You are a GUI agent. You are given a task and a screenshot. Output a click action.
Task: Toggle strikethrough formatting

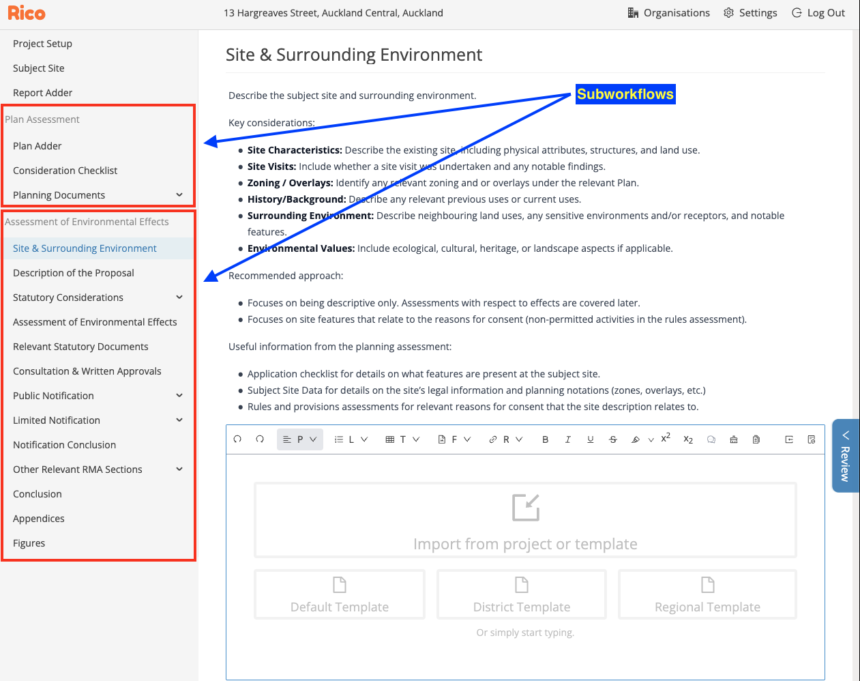point(613,439)
